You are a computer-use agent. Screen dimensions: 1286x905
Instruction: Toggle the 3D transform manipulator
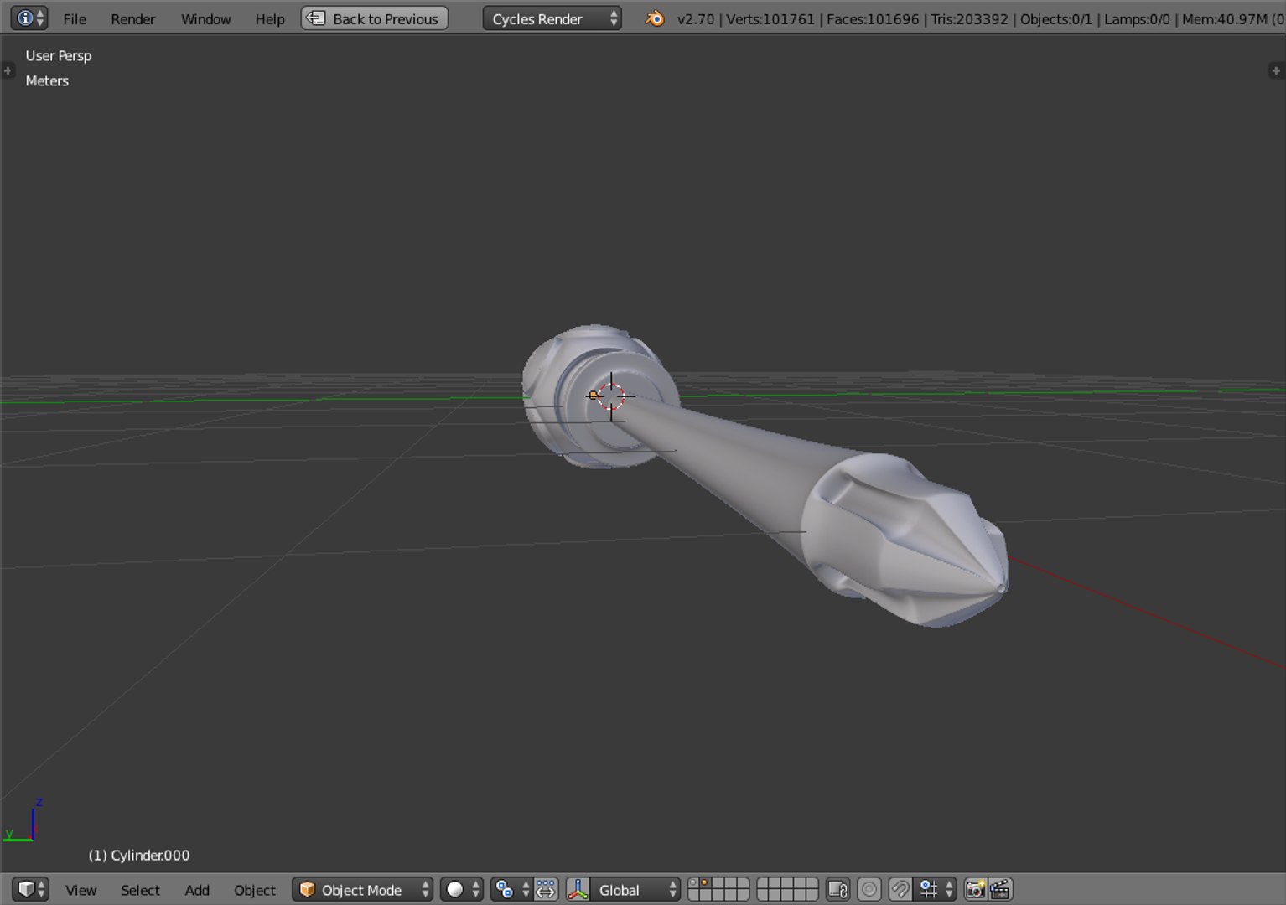pyautogui.click(x=578, y=889)
